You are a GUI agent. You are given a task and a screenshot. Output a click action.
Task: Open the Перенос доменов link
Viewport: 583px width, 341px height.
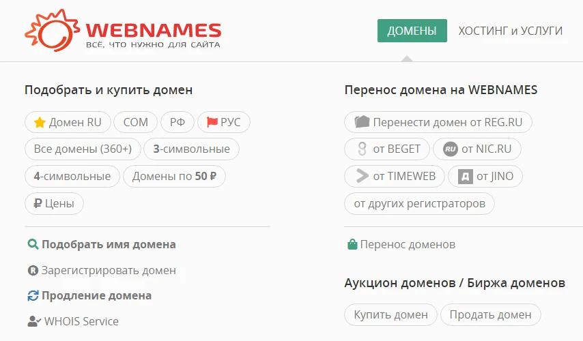coord(408,244)
